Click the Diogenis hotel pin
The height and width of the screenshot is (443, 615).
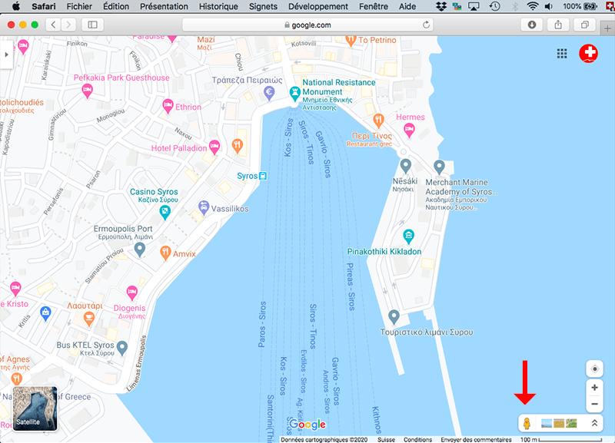pyautogui.click(x=131, y=293)
